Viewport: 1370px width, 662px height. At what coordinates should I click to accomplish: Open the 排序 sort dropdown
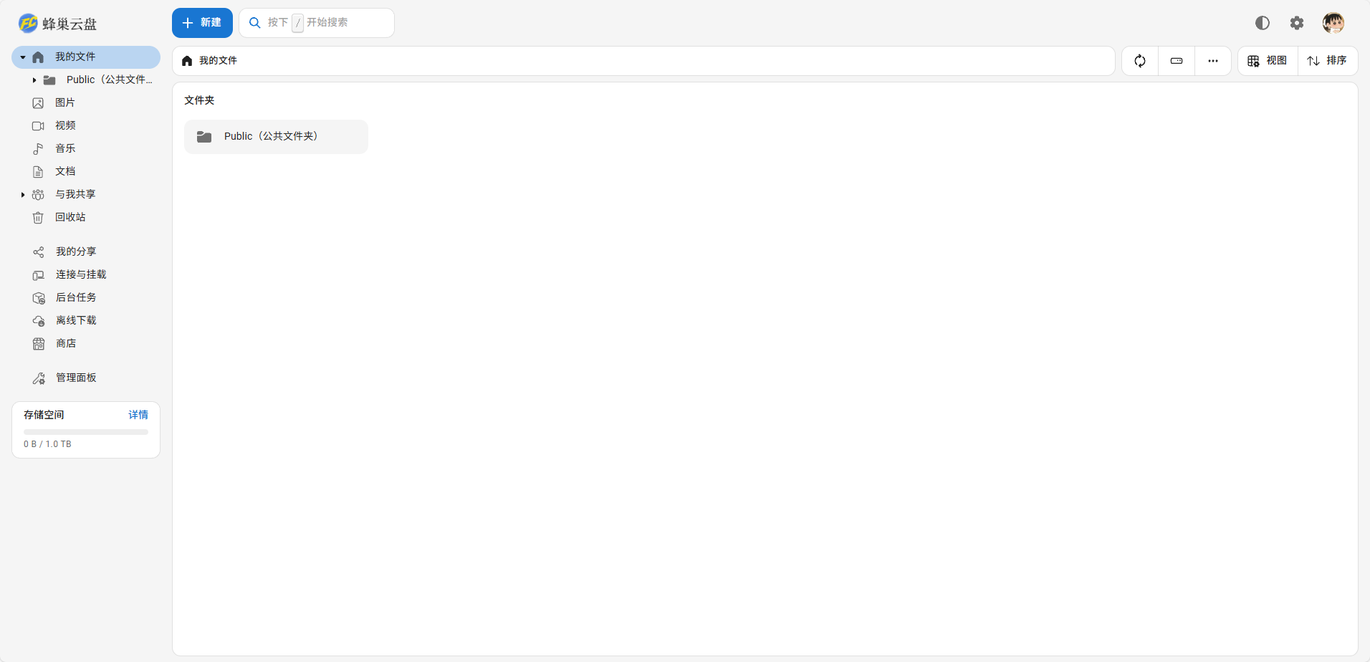click(x=1328, y=61)
